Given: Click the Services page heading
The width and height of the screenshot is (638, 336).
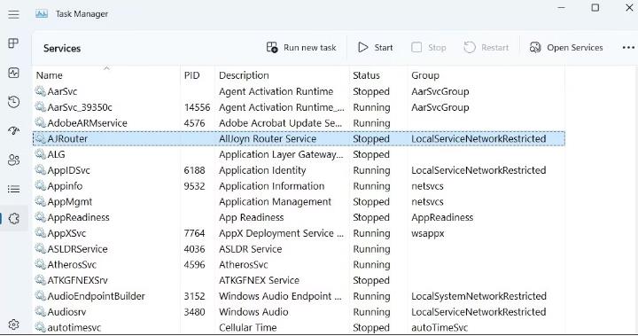Looking at the screenshot, I should (62, 48).
